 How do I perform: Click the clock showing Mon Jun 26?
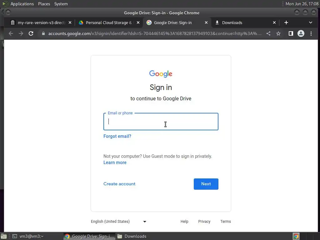pos(302,4)
